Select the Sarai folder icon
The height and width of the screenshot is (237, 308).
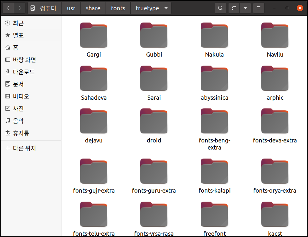(x=154, y=78)
